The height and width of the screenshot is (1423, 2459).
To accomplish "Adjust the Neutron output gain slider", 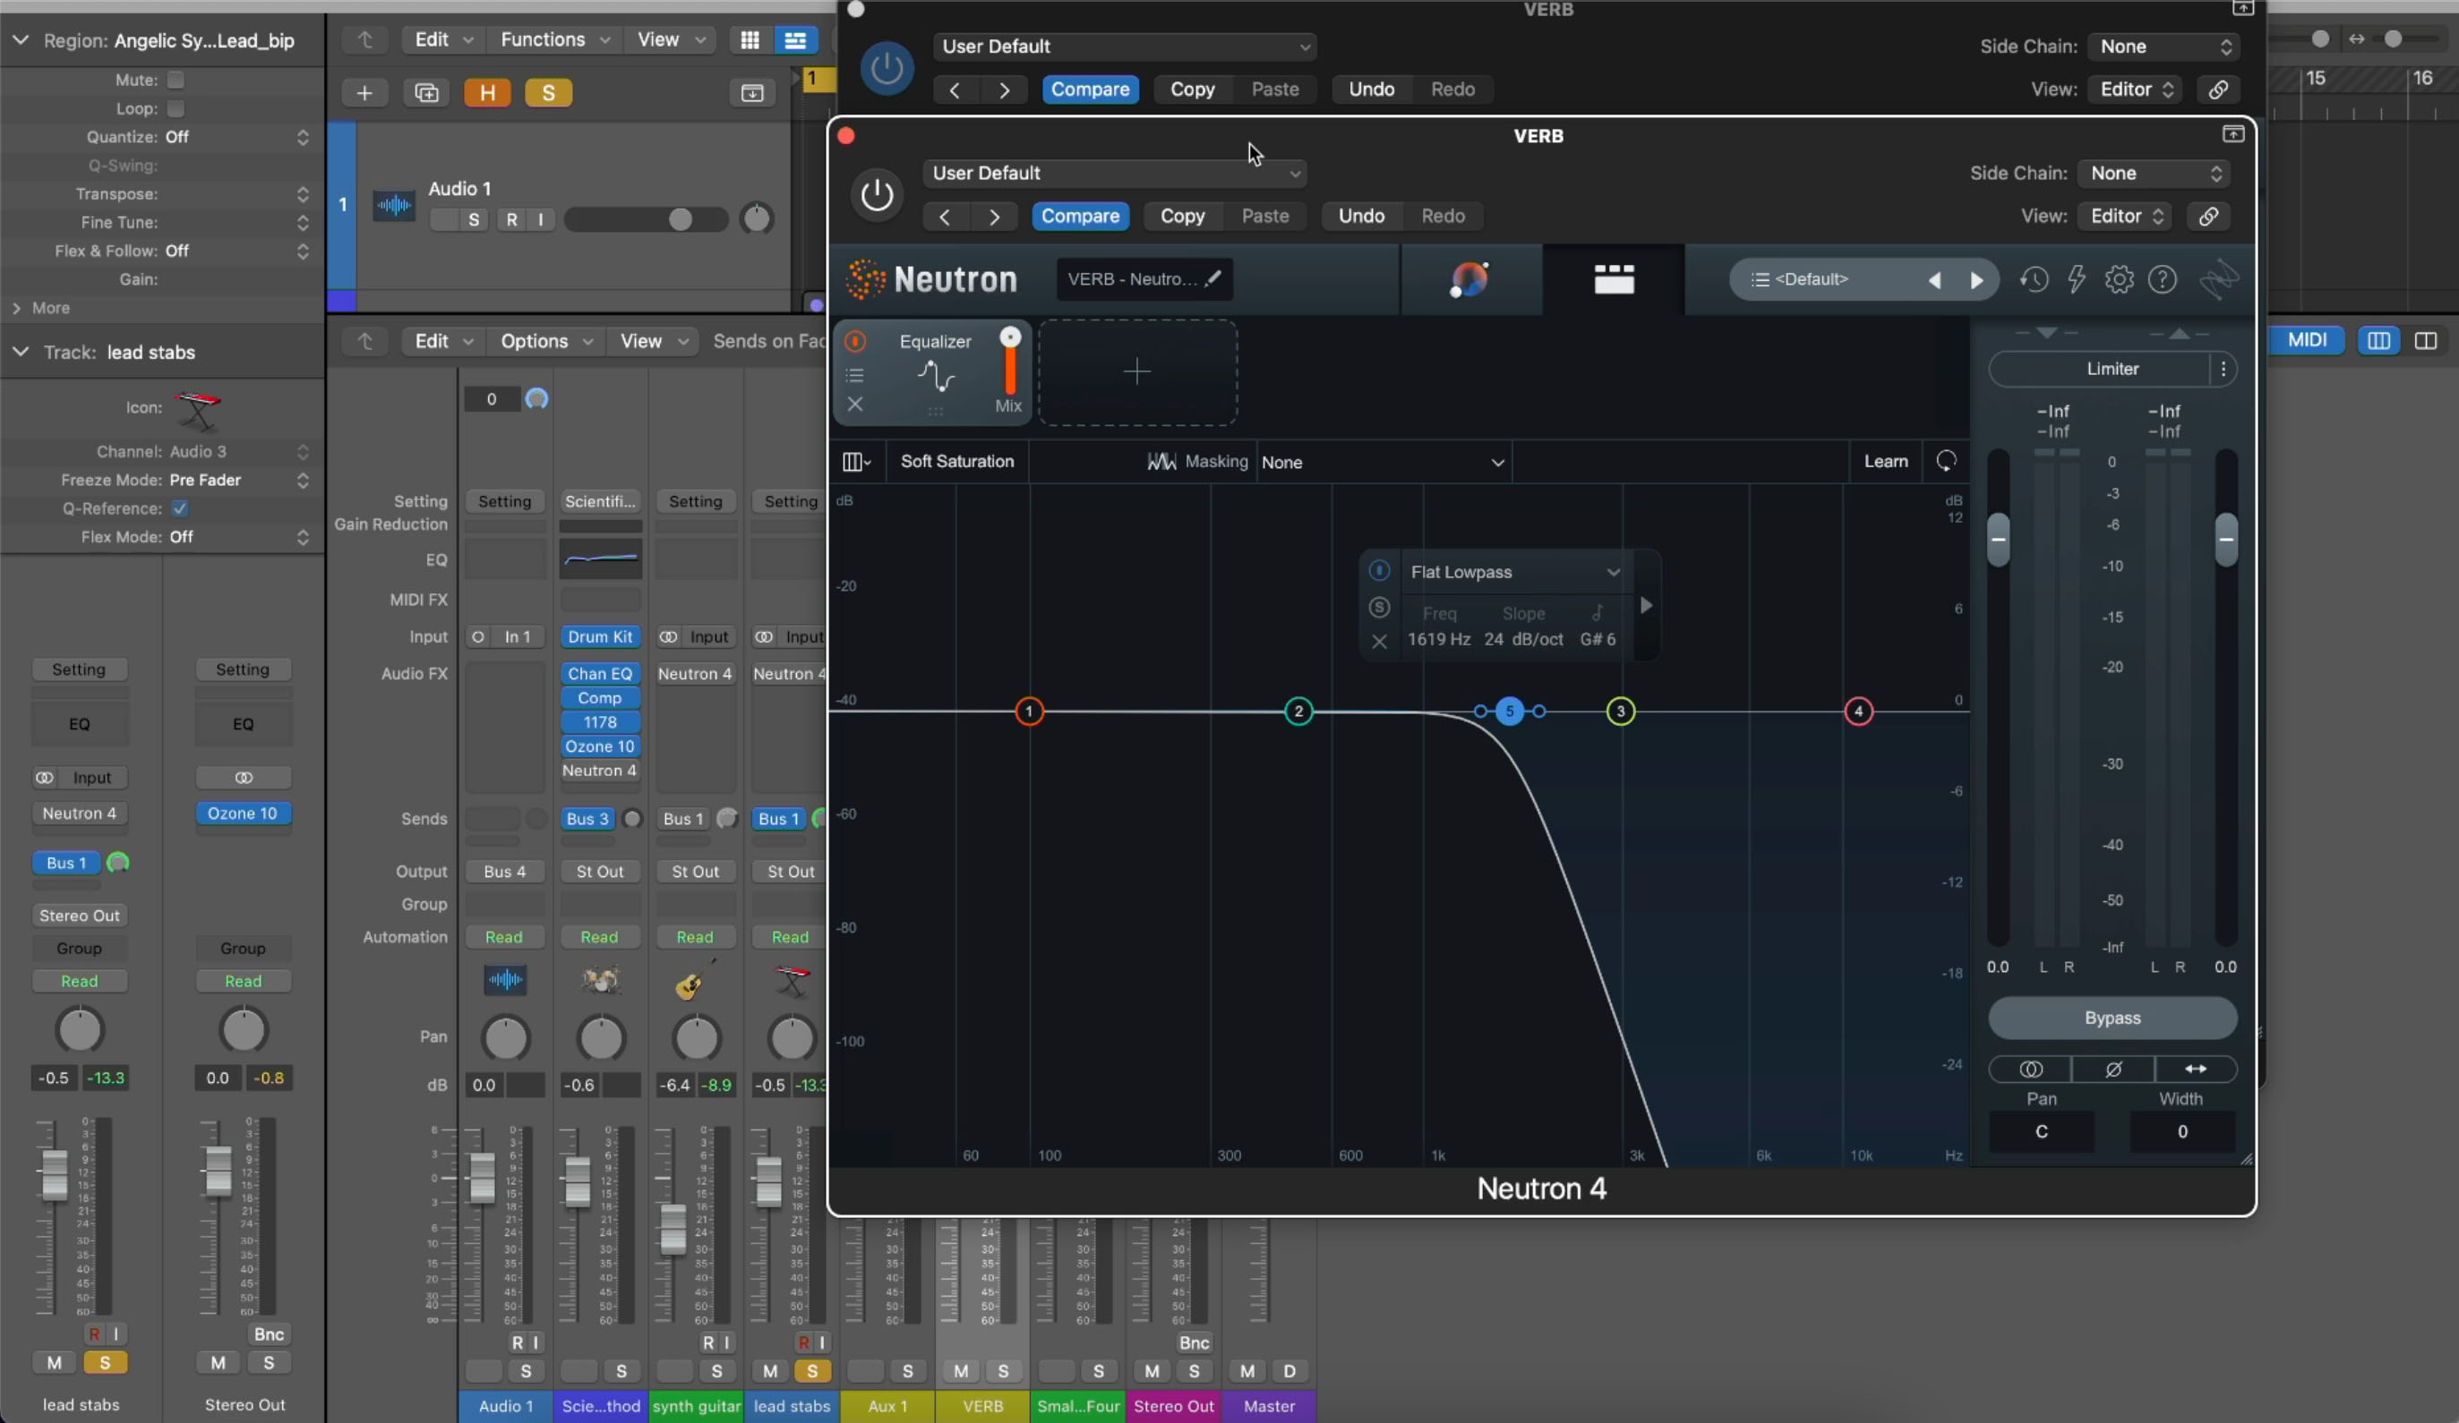I will (2226, 539).
